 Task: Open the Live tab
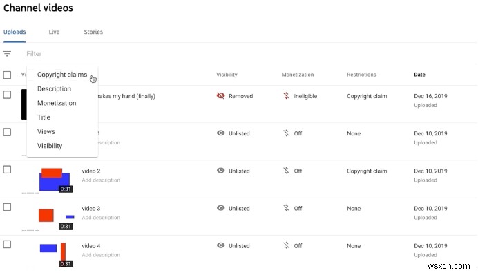(x=54, y=32)
